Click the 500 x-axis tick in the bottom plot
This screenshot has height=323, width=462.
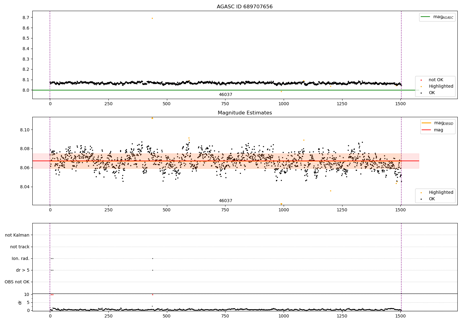coord(167,316)
